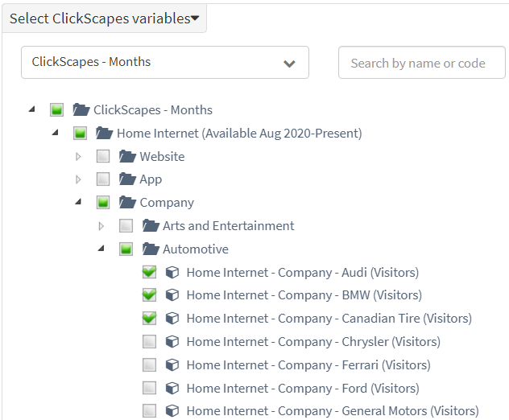
Task: Click the Automotive folder icon
Action: 151,249
